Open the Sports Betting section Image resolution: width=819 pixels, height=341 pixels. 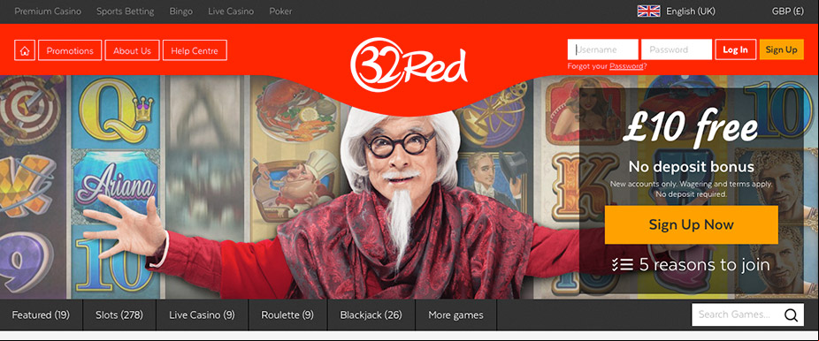[x=126, y=11]
